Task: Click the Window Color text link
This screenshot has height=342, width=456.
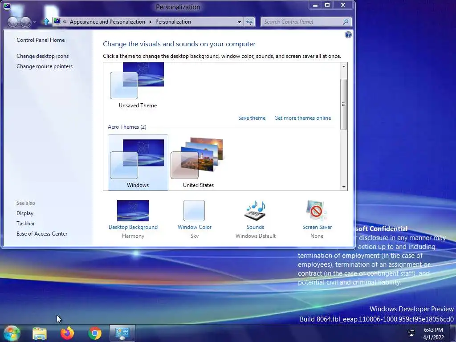Action: coord(195,227)
